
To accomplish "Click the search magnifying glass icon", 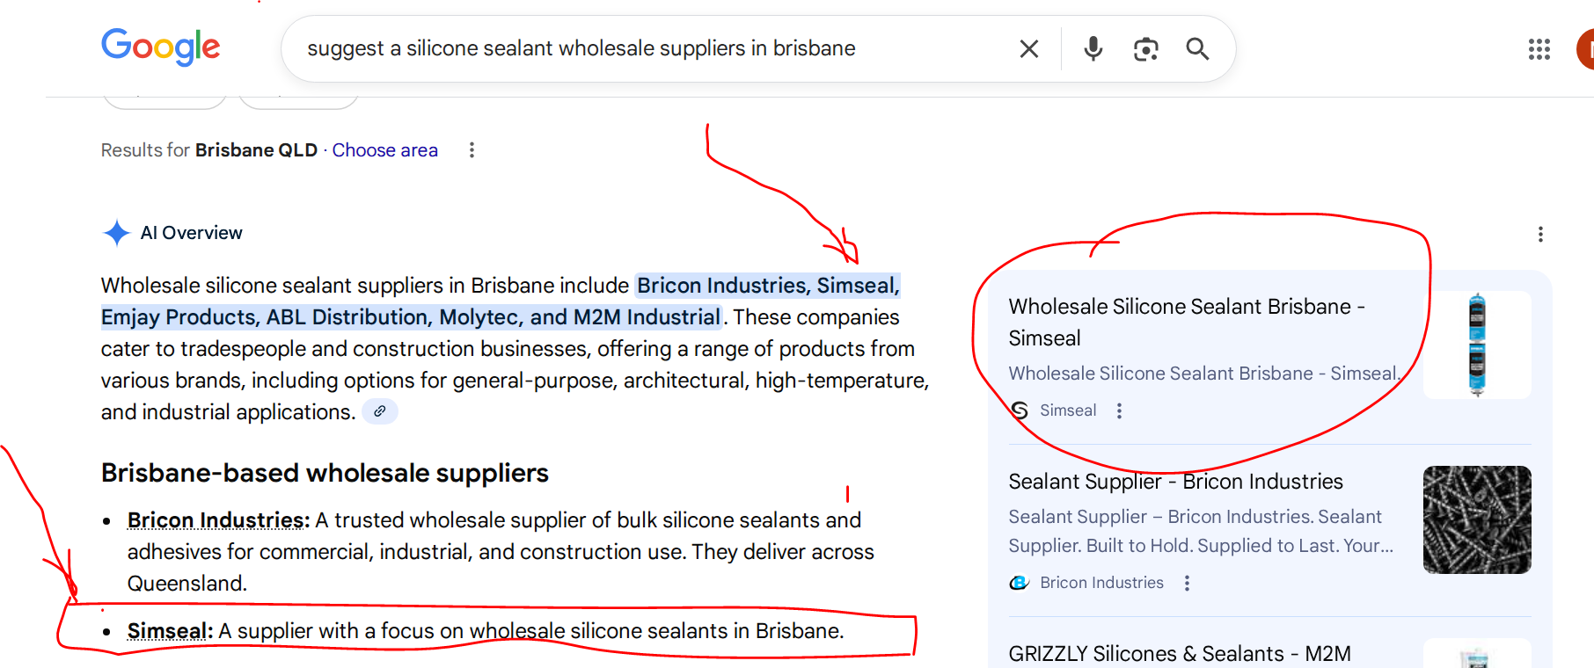I will [x=1197, y=48].
